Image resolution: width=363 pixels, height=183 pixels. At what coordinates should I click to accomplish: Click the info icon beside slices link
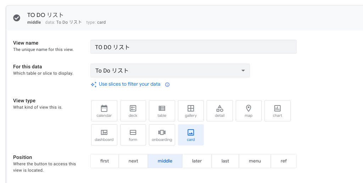(167, 85)
